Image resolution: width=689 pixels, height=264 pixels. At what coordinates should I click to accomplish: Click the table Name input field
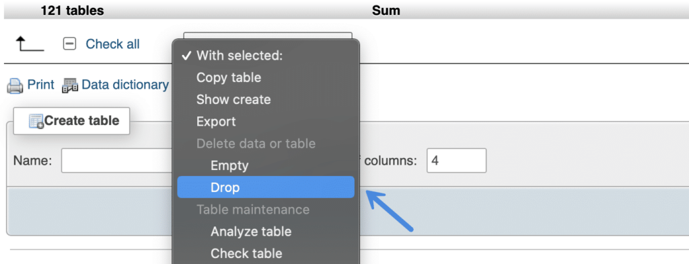click(117, 161)
